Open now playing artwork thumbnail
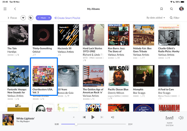The height and width of the screenshot is (131, 187). tap(8, 120)
